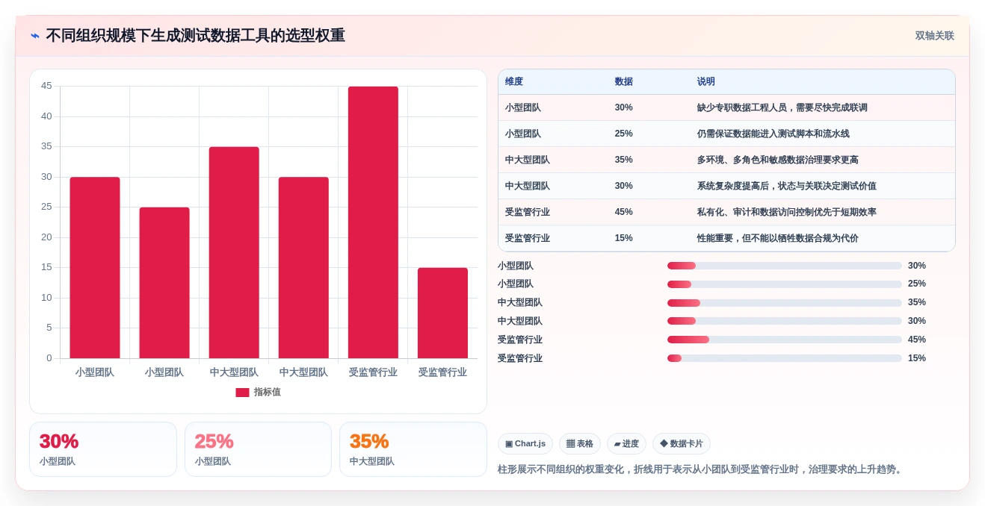Click the 中大型团队 progress bar showing 30%
Screen dimensions: 985x506
tap(785, 321)
